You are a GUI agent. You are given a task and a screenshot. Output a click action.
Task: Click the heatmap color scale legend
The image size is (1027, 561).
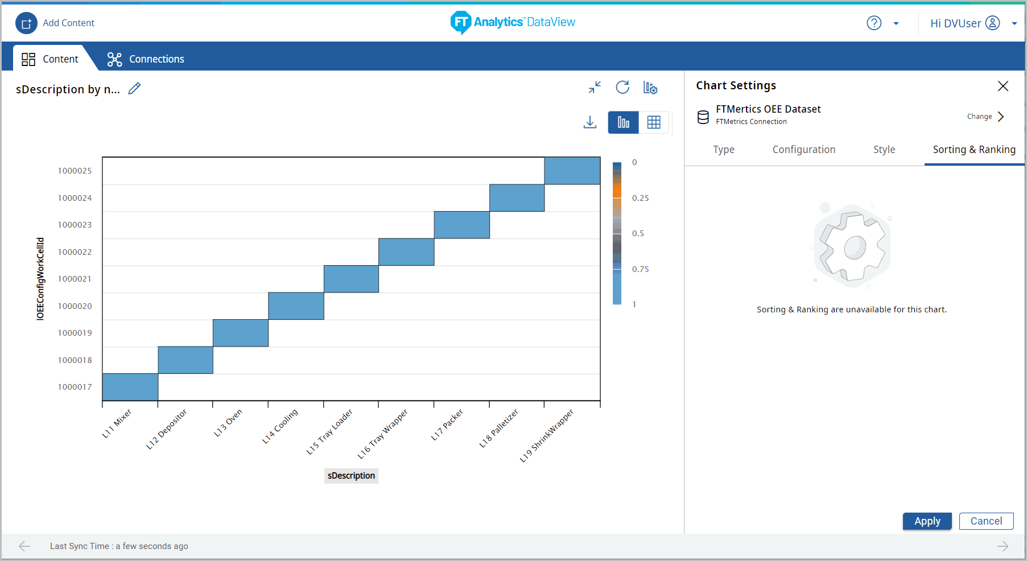coord(617,233)
